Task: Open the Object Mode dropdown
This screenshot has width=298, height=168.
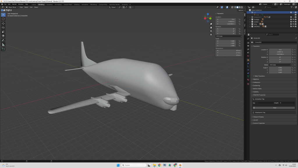Action: [x=13, y=7]
